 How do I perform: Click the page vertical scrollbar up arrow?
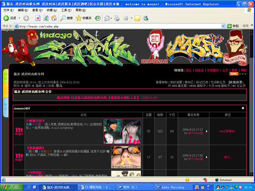[x=251, y=31]
